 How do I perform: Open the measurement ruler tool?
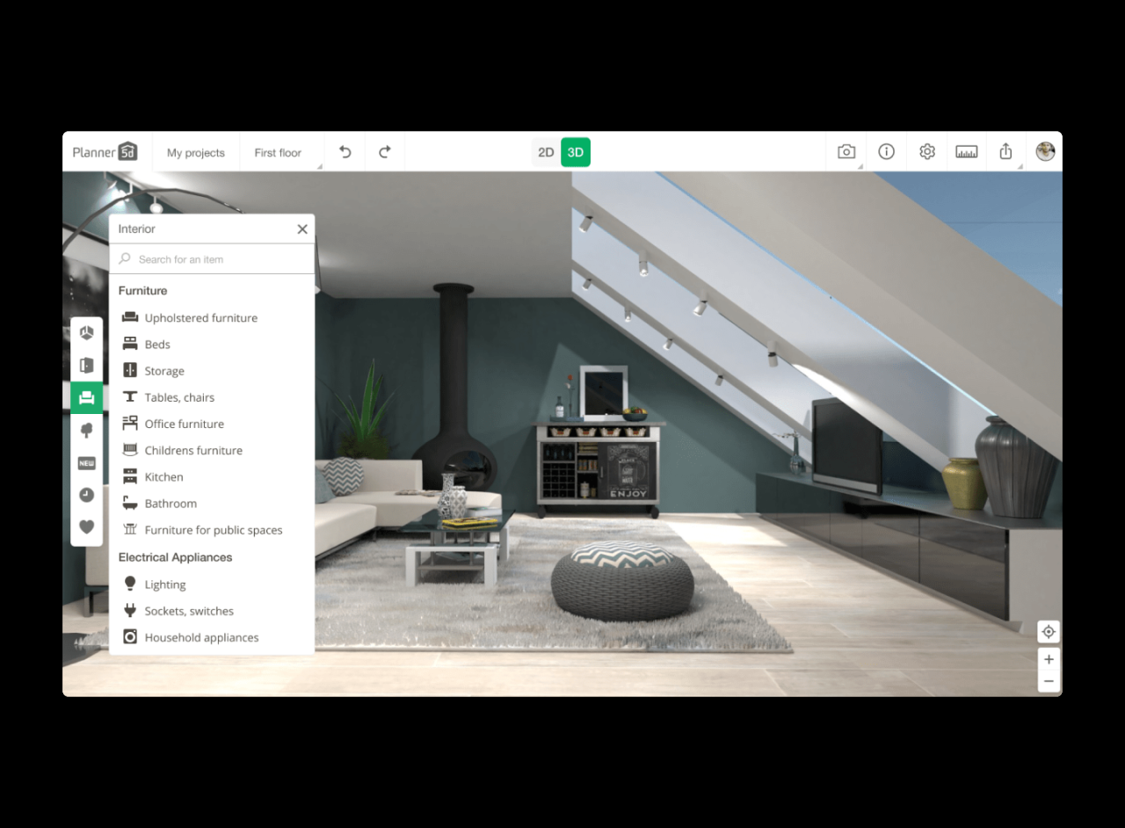coord(967,151)
